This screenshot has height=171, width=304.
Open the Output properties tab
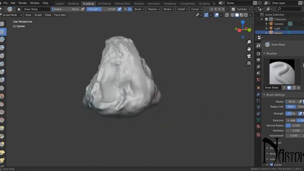pyautogui.click(x=258, y=60)
